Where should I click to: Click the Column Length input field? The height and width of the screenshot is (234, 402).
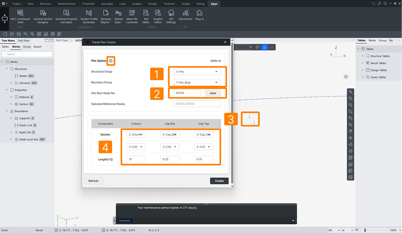tap(136, 159)
